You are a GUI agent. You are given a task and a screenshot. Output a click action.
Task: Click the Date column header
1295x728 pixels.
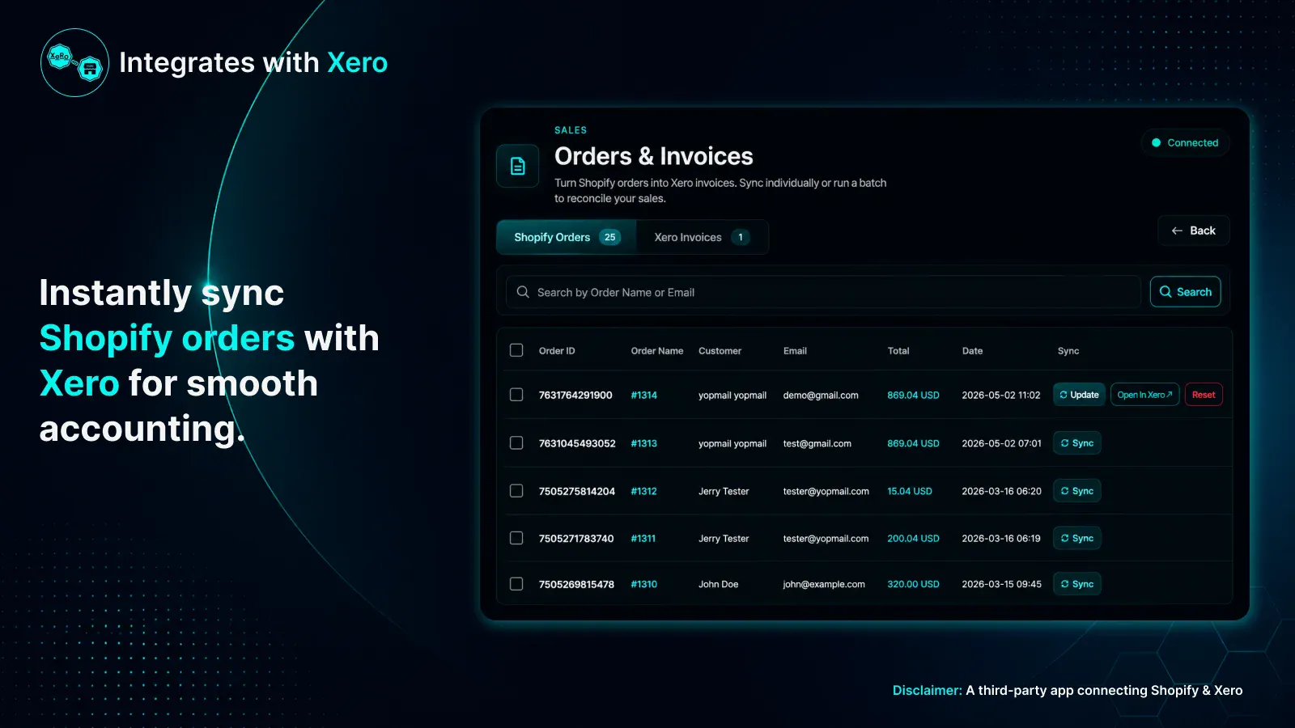pyautogui.click(x=972, y=351)
